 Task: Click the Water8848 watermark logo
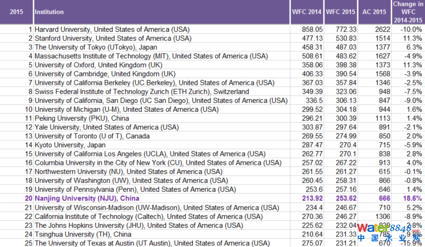(389, 233)
